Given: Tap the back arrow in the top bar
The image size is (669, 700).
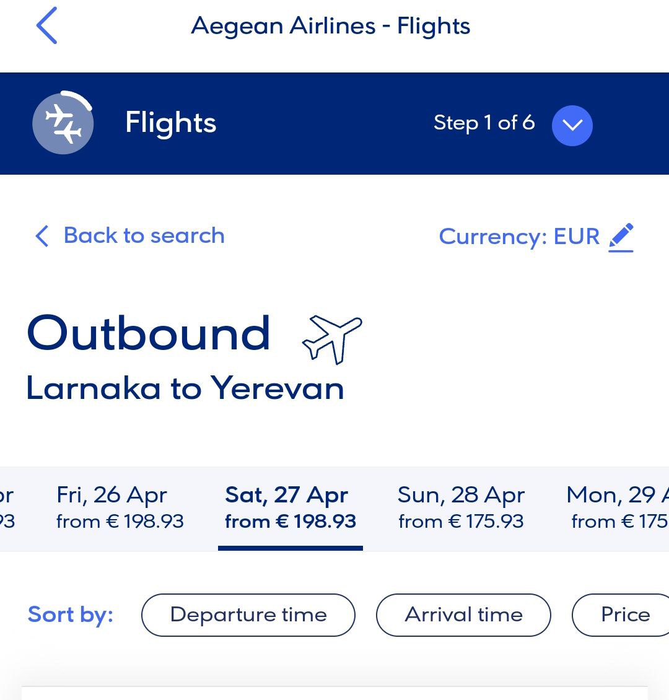Looking at the screenshot, I should pos(47,26).
